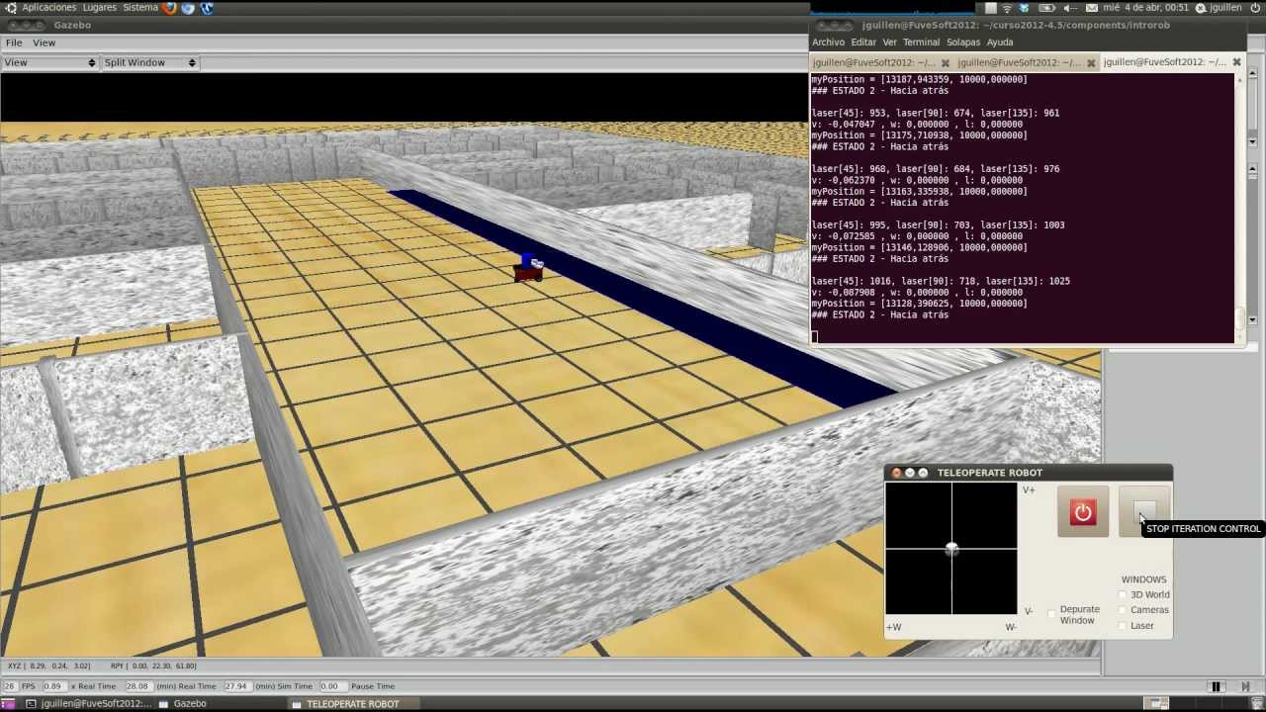Open the session power menu icon
The image size is (1266, 712).
1254,8
